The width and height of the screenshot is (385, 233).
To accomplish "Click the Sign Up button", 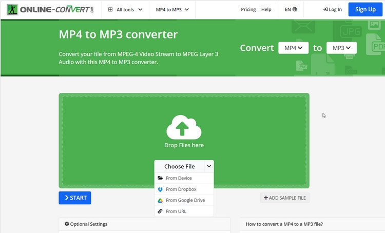I will pyautogui.click(x=365, y=9).
